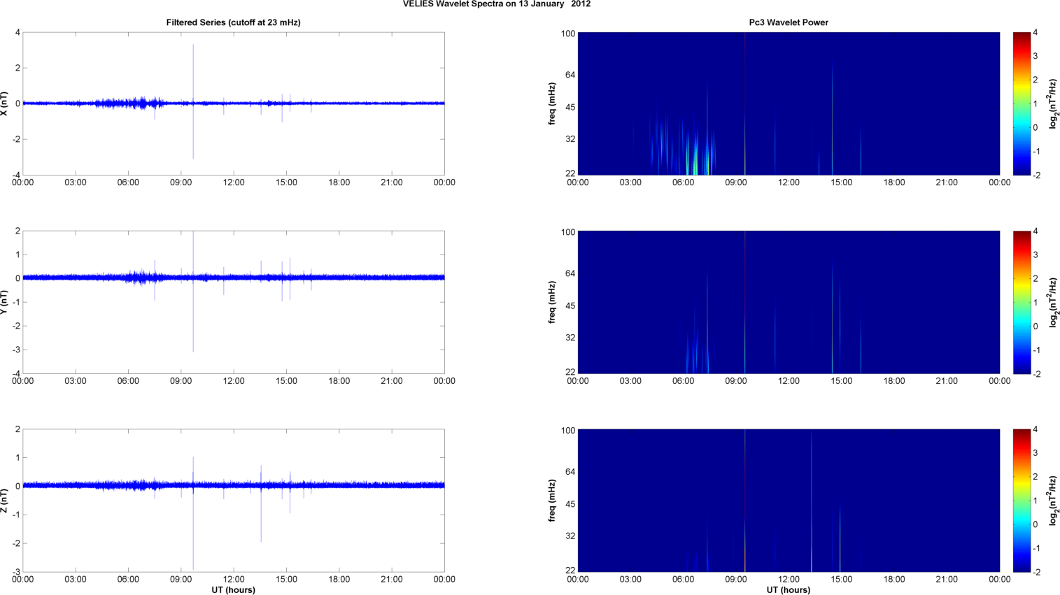Select the X component filtered time series plot
1060x595 pixels.
point(234,103)
